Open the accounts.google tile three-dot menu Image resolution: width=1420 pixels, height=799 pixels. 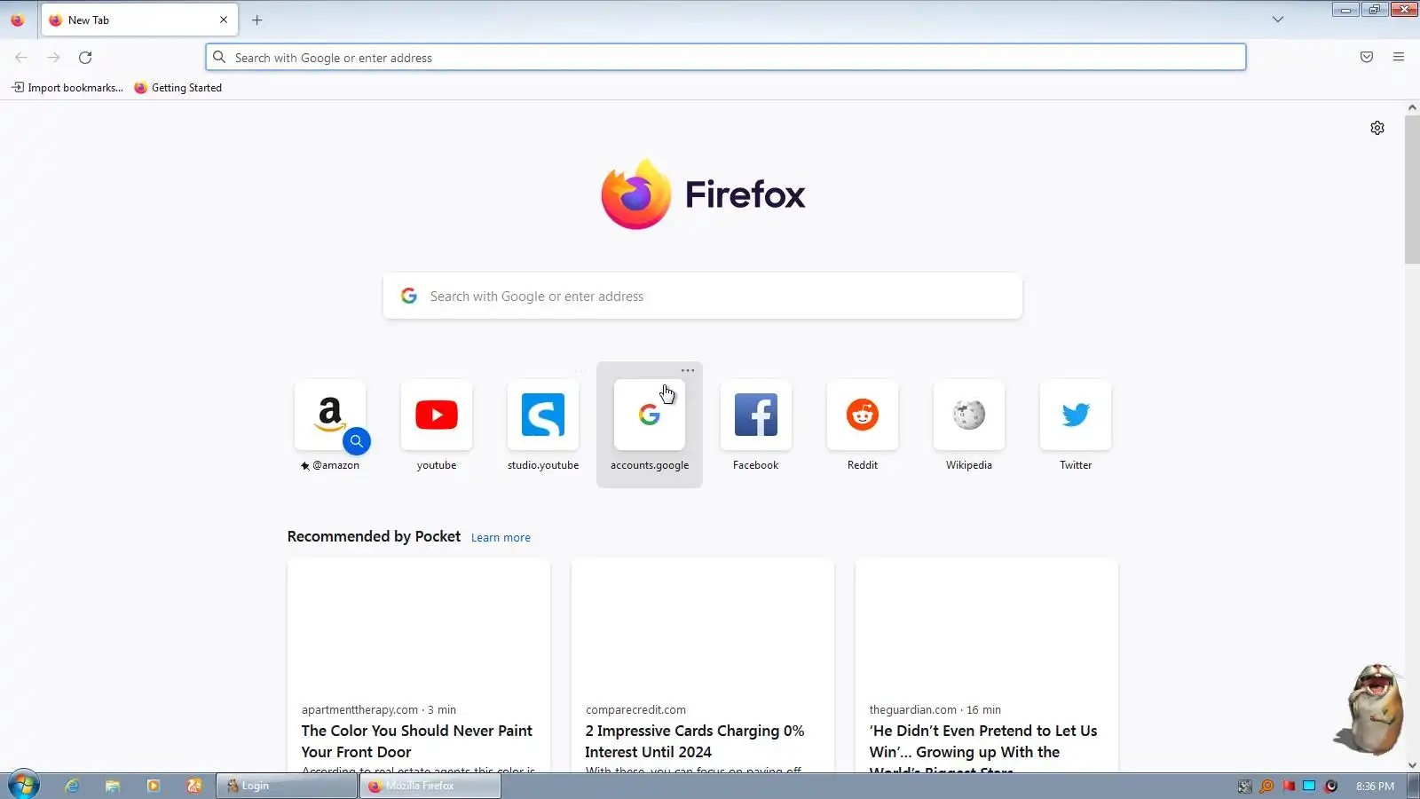click(688, 370)
